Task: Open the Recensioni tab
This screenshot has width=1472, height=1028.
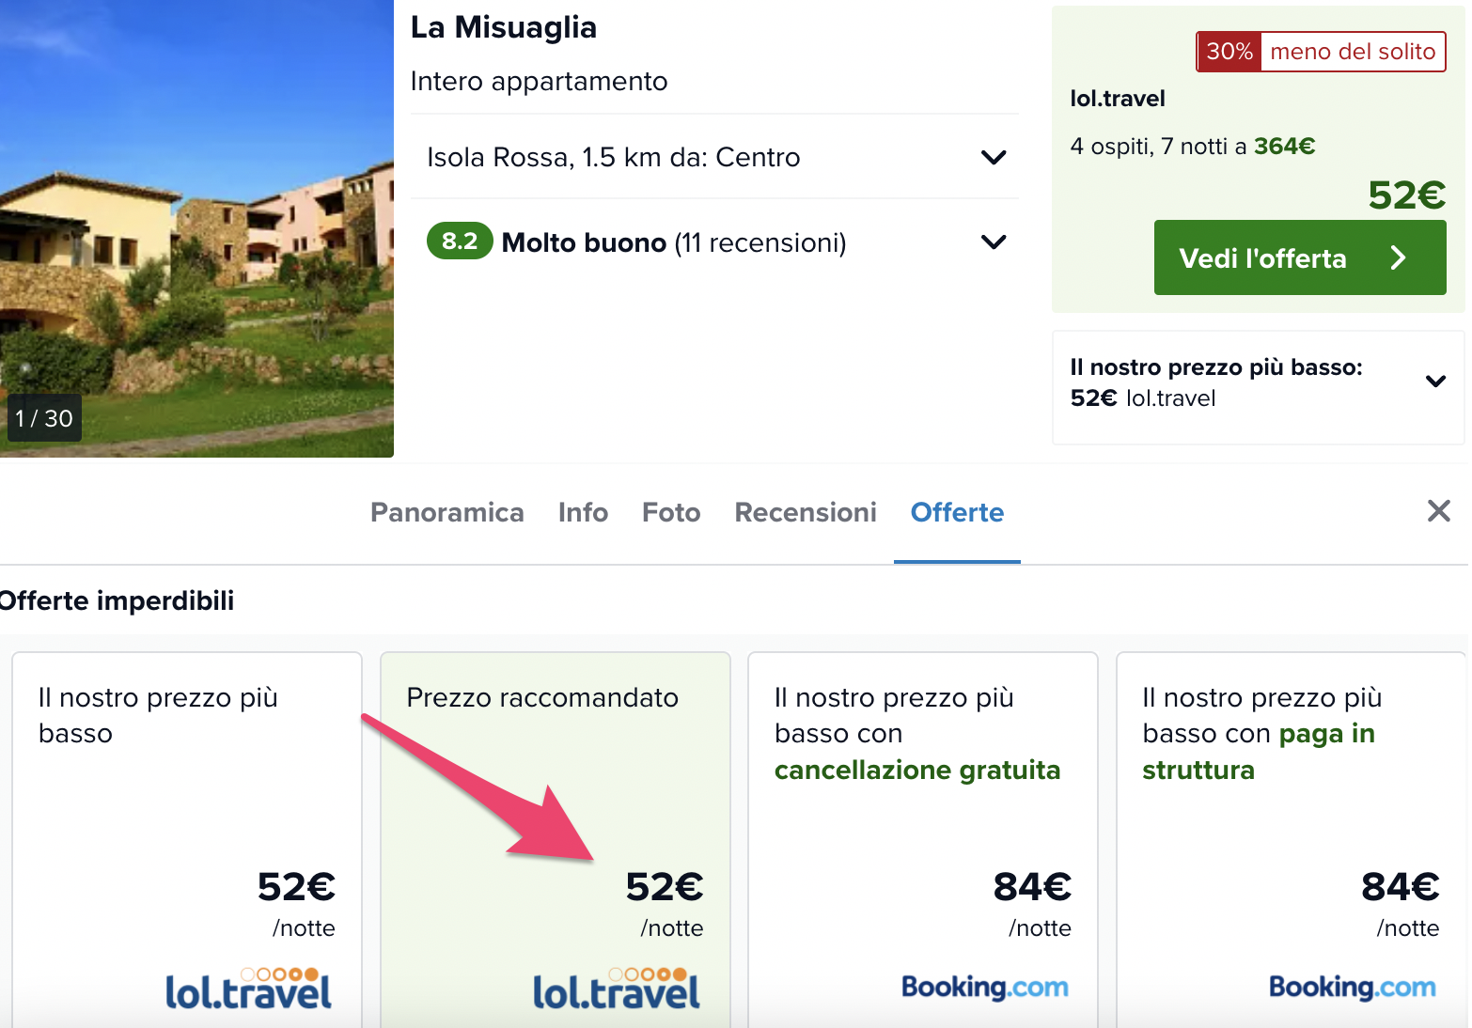Action: 806,512
